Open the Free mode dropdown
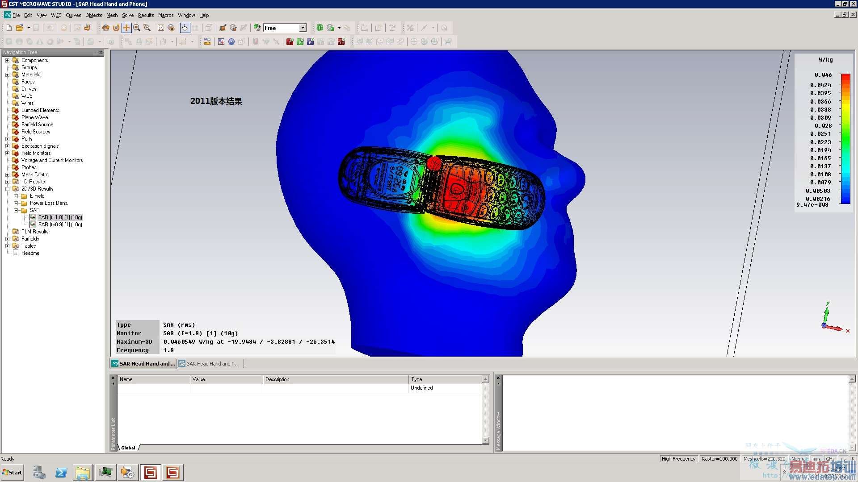Image resolution: width=858 pixels, height=482 pixels. point(303,28)
